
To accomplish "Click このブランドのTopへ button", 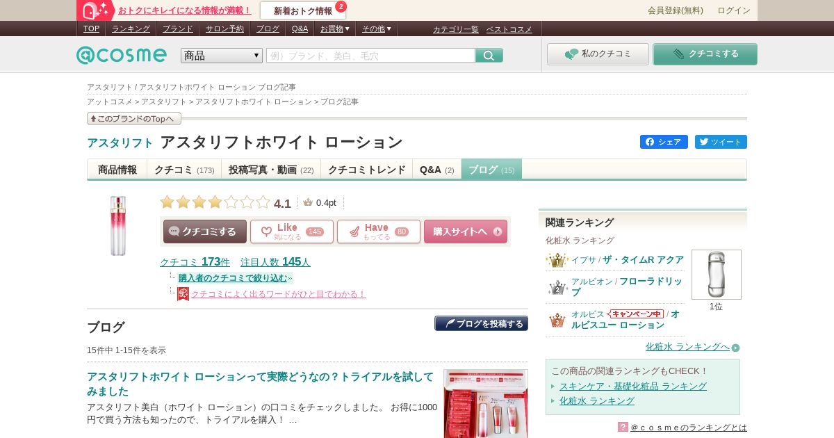I will [x=134, y=119].
